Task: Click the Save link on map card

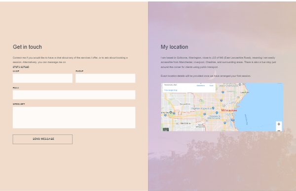Action: tap(212, 86)
